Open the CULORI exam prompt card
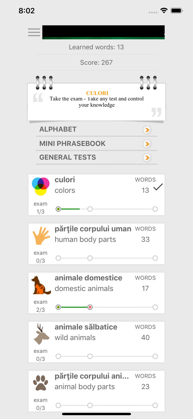Viewport: 193px width, 419px height. click(96, 101)
